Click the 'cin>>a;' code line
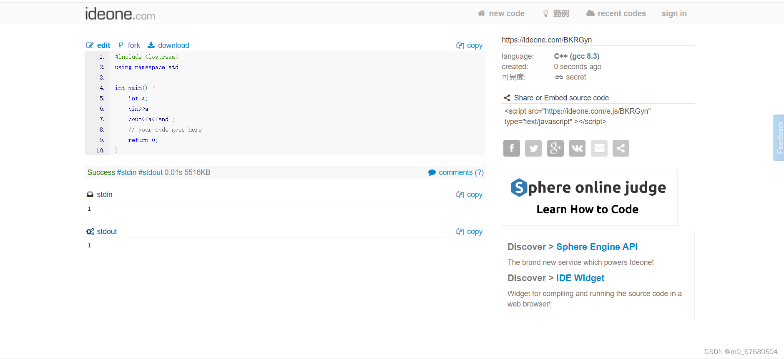Image resolution: width=784 pixels, height=359 pixels. [x=139, y=109]
